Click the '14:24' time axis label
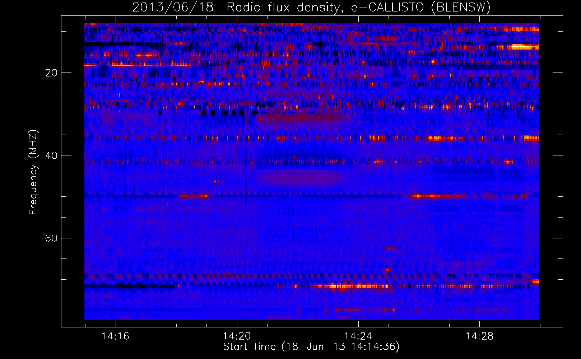581x359 pixels. click(x=358, y=336)
